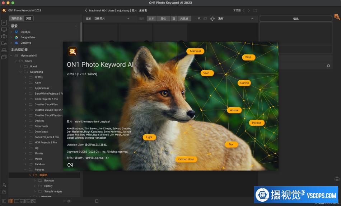Screen dimensions: 341x206
Task: Click the monitor icon in left sidebar
Action: pos(4,29)
